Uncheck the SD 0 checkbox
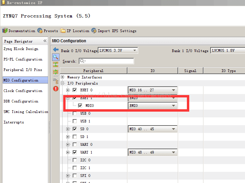Viewport: 245px width, 183px height. tap(75, 129)
